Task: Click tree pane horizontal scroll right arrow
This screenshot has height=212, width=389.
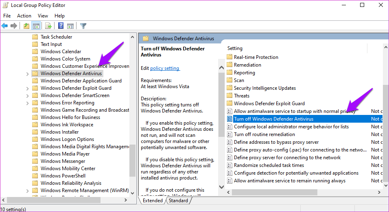Action: (126, 200)
